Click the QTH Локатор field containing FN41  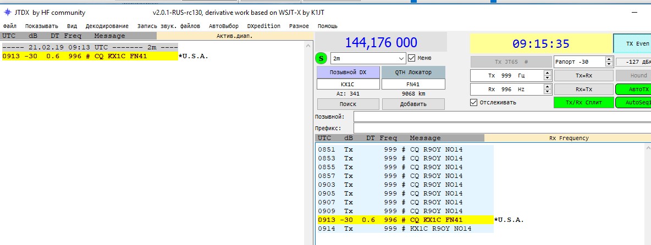413,85
